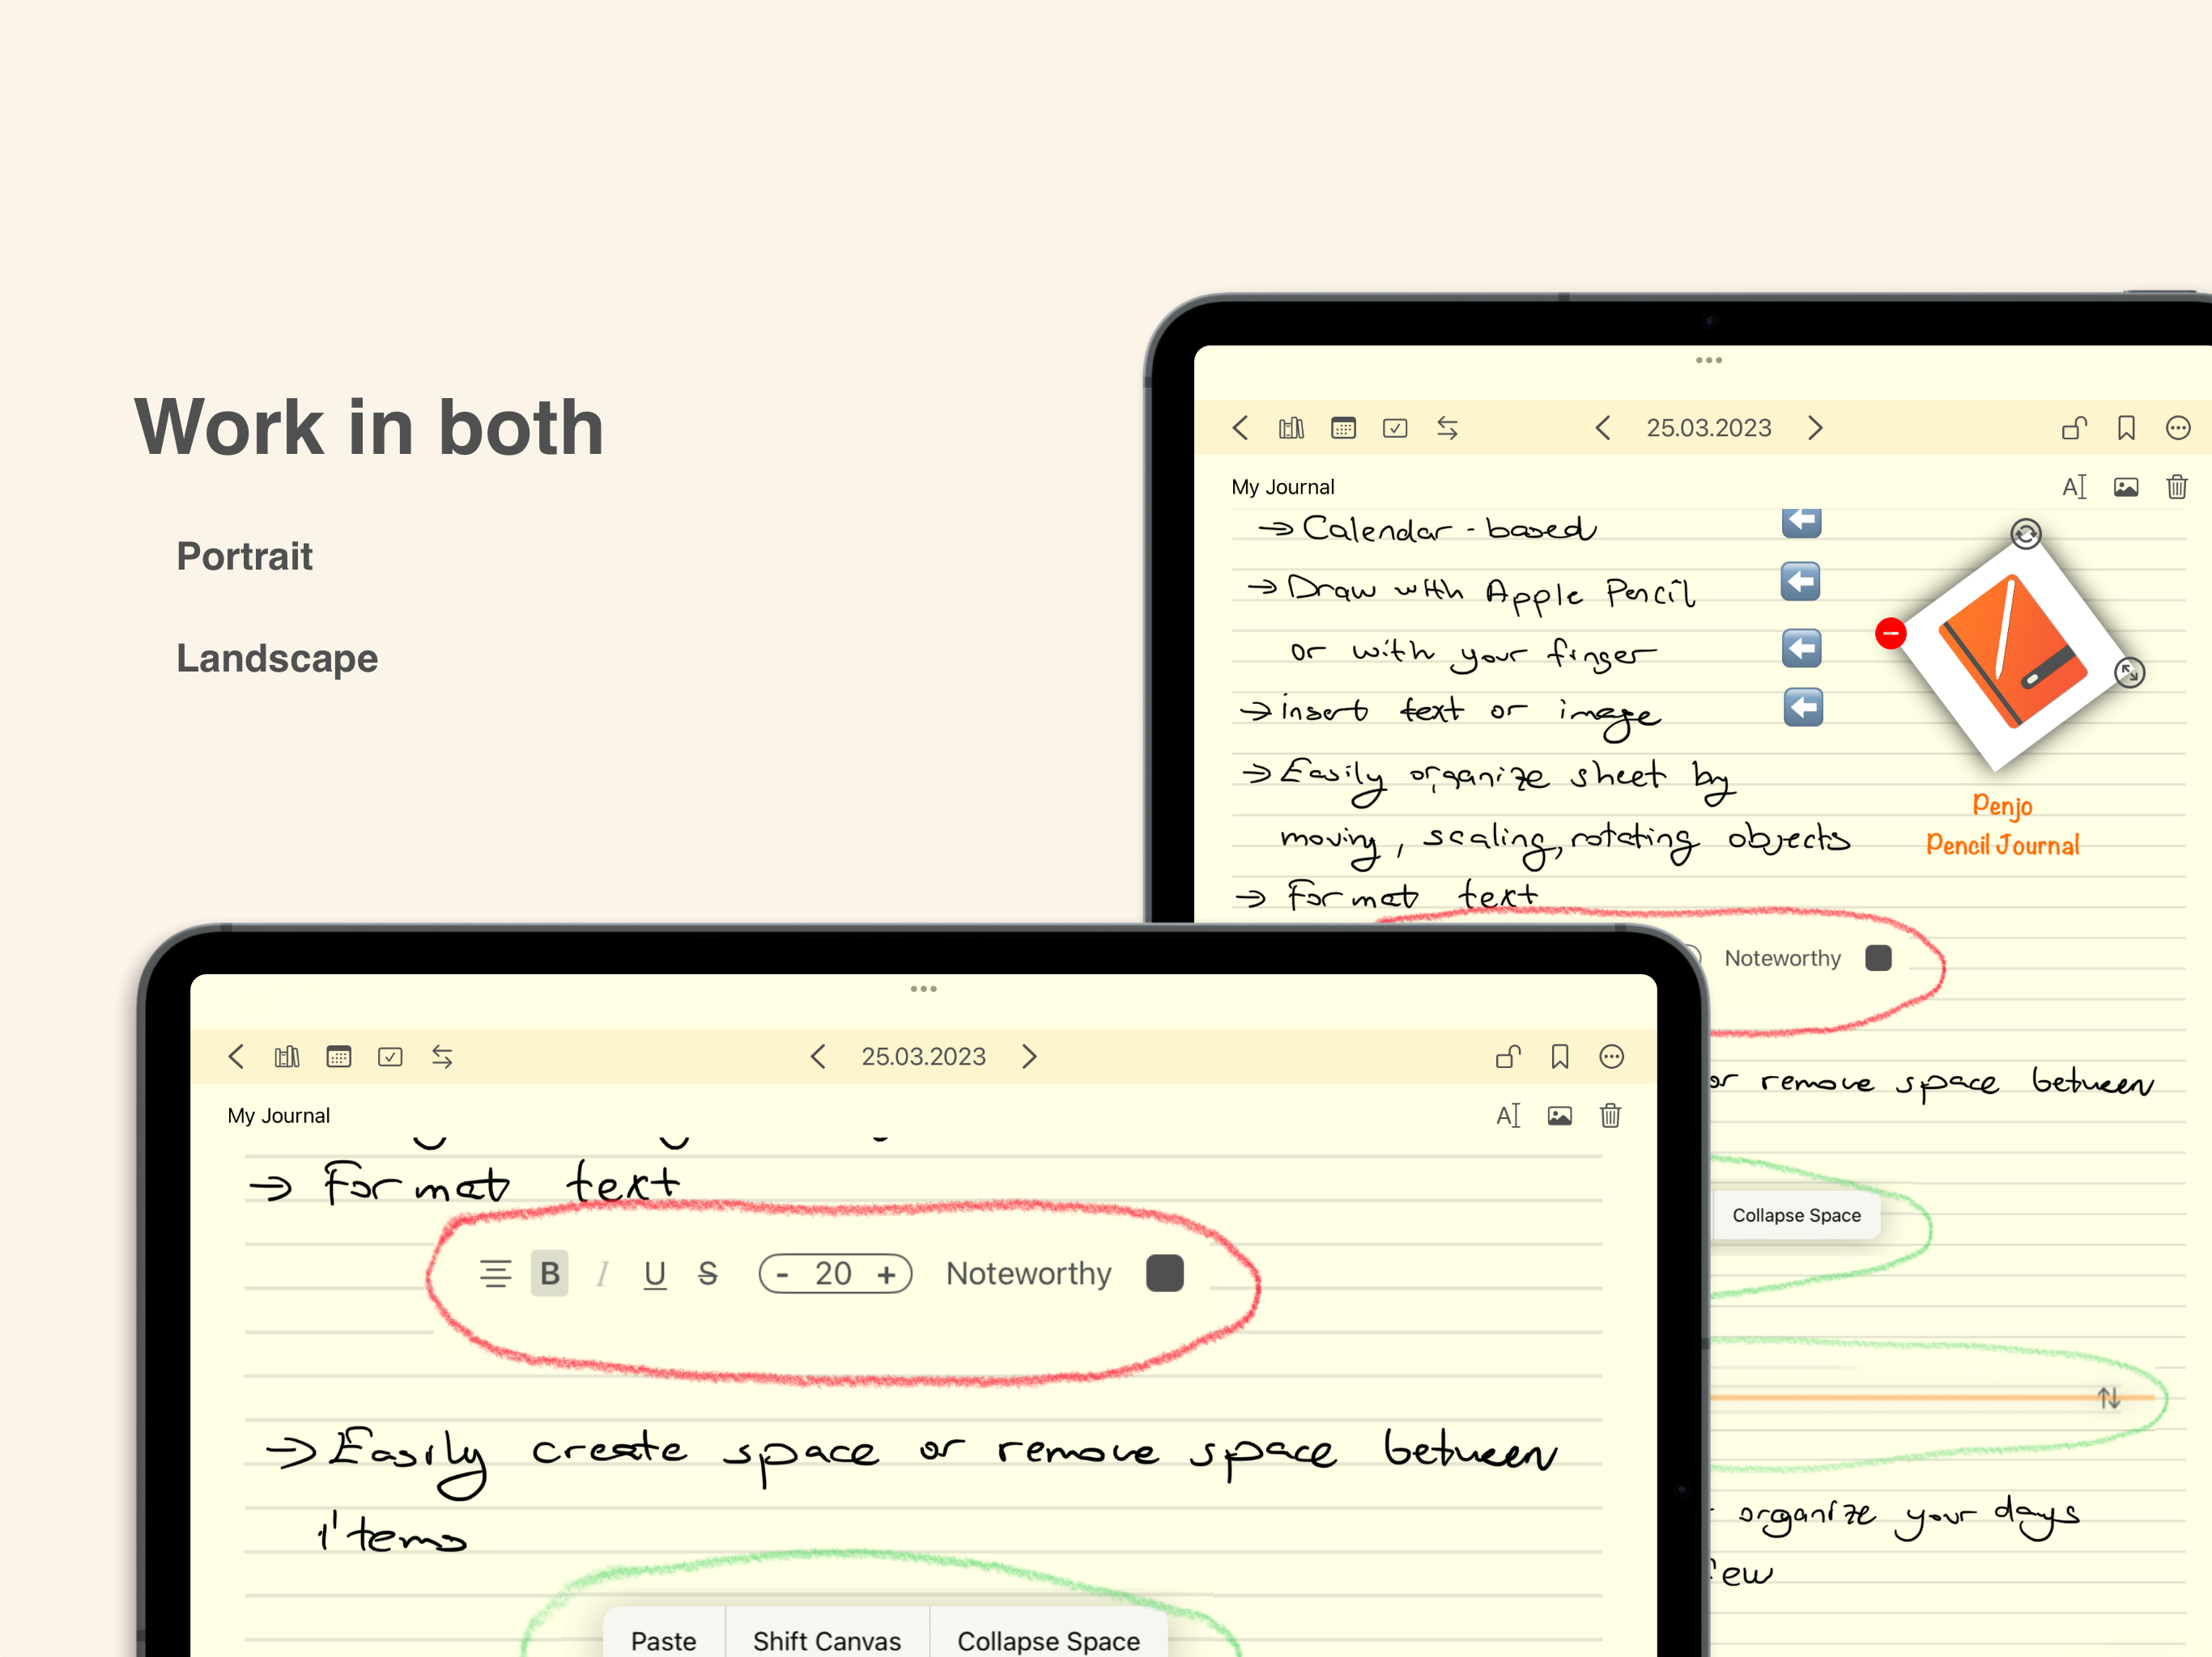Open the checklist icon on portrait iPad
Image resolution: width=2212 pixels, height=1657 pixels.
click(x=1395, y=428)
